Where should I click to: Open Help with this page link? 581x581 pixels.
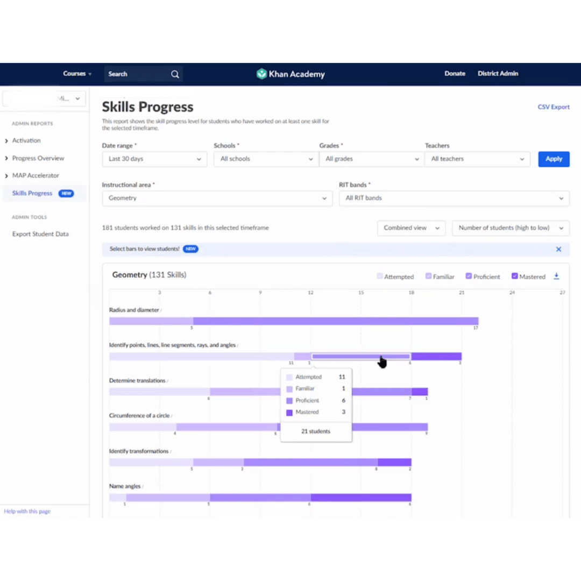[x=27, y=512]
